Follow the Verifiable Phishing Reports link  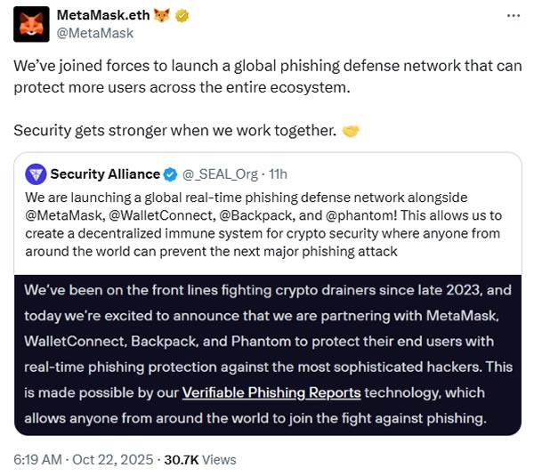pos(271,392)
